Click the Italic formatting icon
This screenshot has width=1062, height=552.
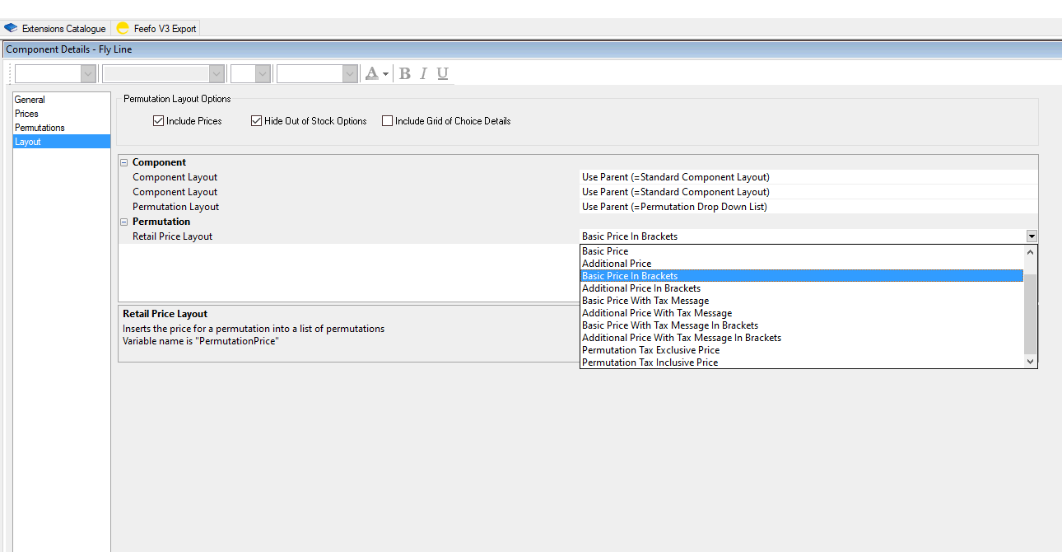pos(423,73)
